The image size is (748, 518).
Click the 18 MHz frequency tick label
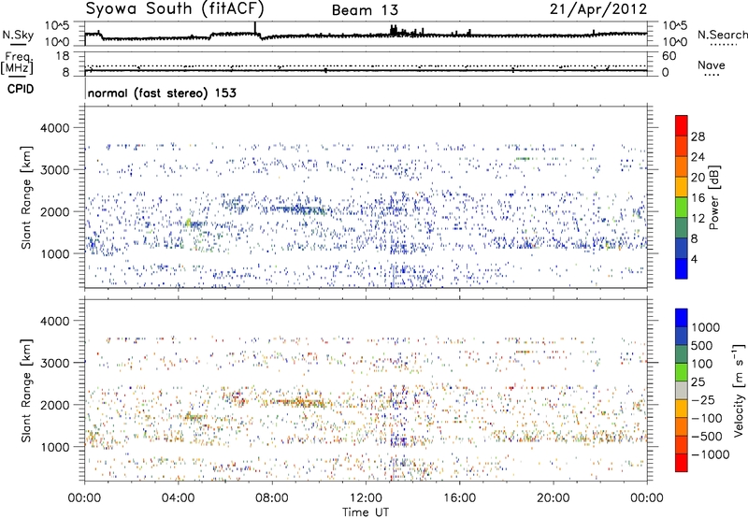click(63, 55)
